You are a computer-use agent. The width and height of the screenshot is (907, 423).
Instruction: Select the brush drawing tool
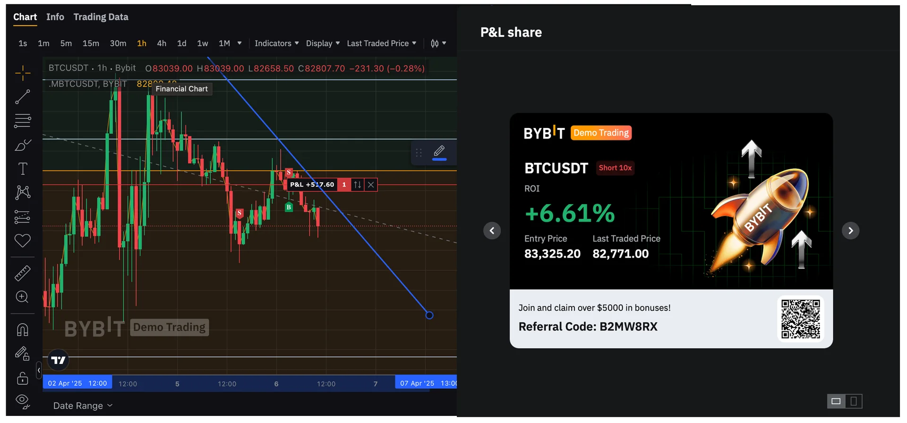click(23, 145)
